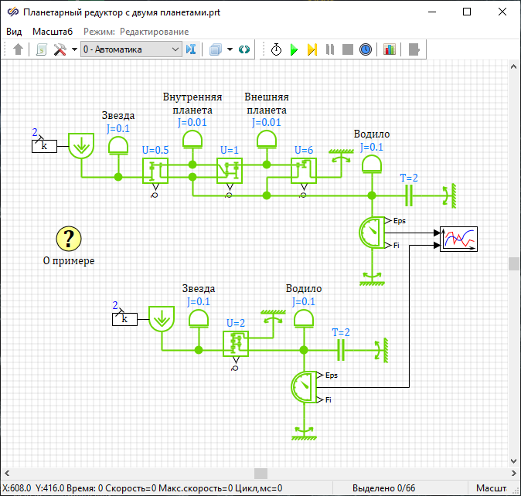The height and width of the screenshot is (496, 521).
Task: Start simulation with green play button
Action: point(294,49)
